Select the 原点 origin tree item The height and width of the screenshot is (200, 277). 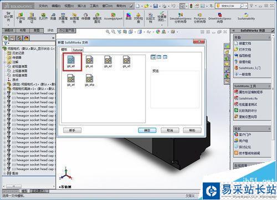15,80
